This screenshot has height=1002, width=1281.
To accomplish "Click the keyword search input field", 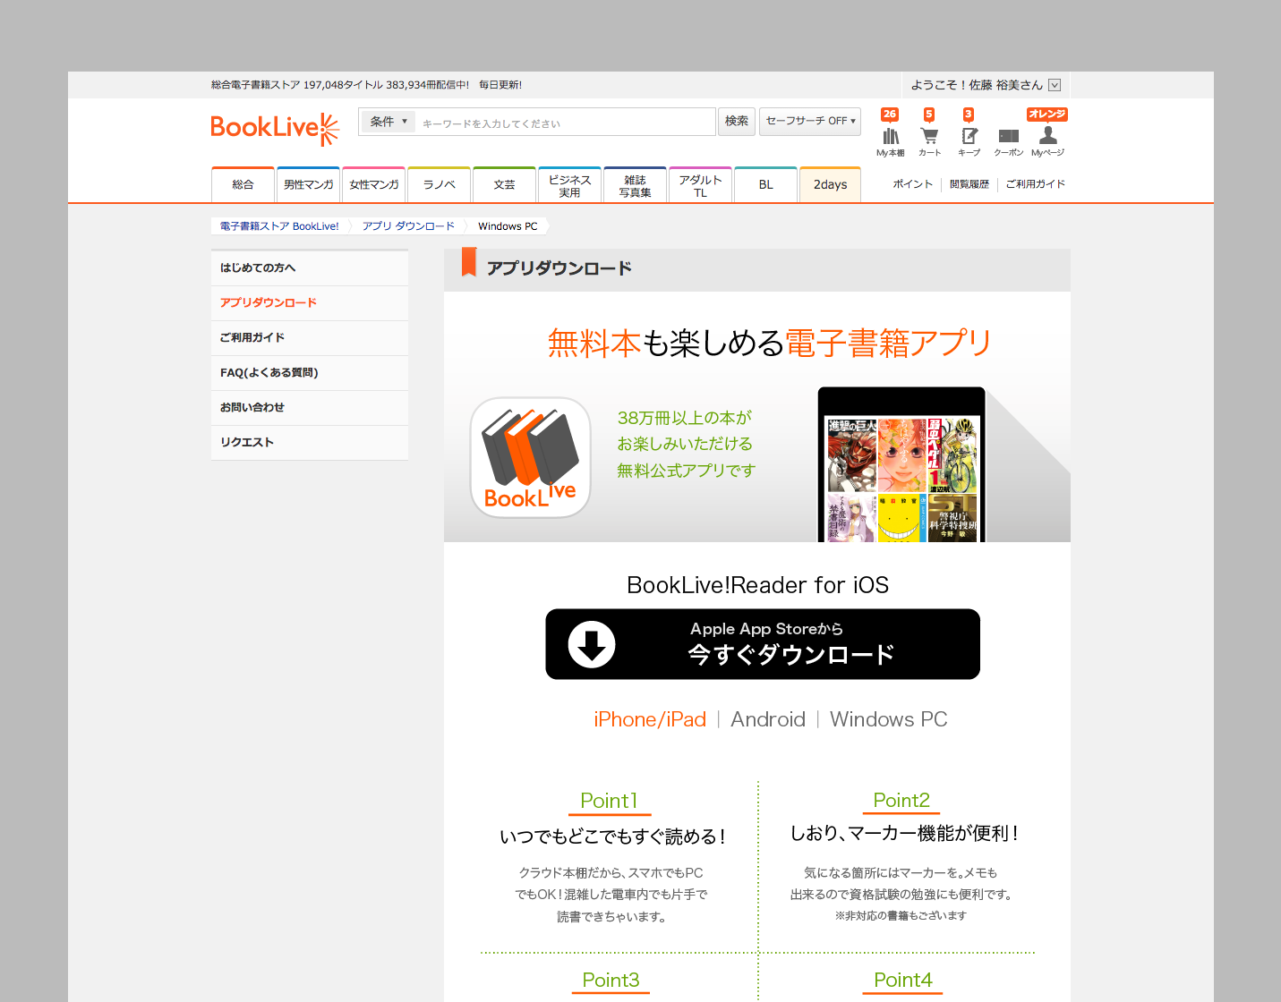I will [x=564, y=123].
